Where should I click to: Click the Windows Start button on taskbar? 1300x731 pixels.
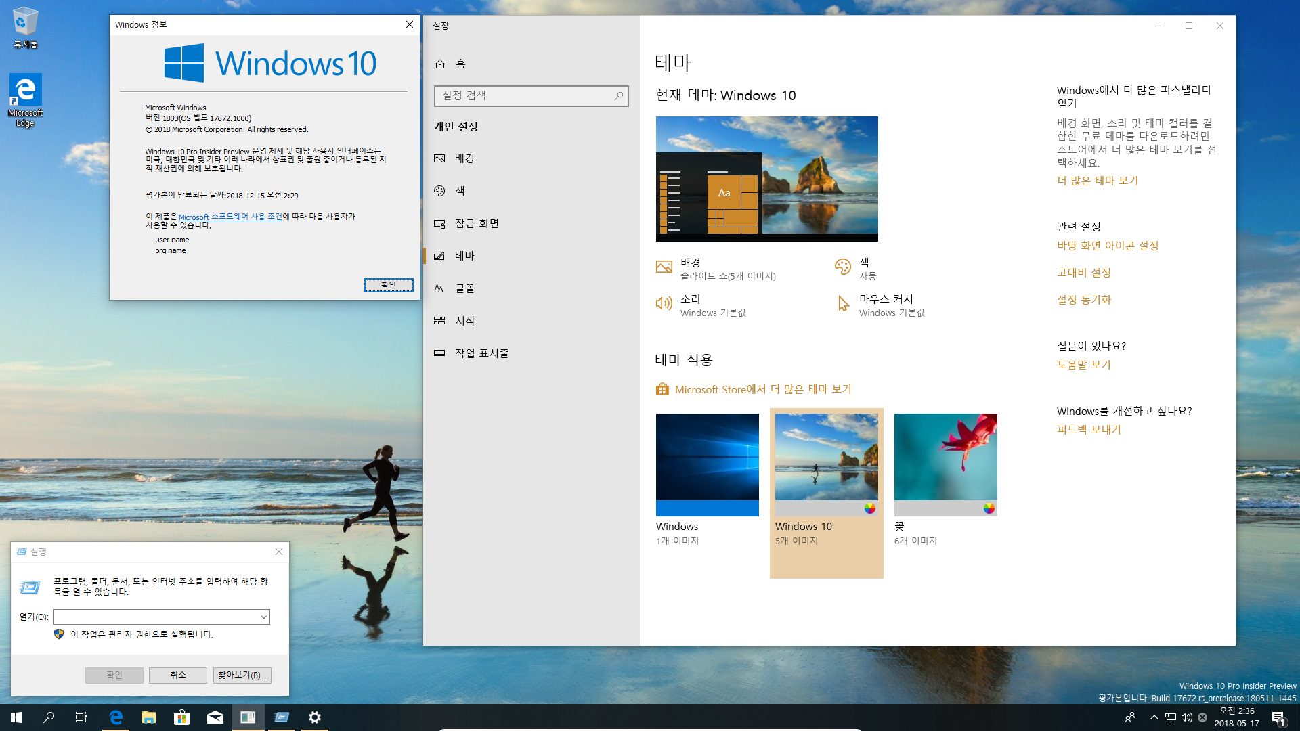pyautogui.click(x=16, y=717)
